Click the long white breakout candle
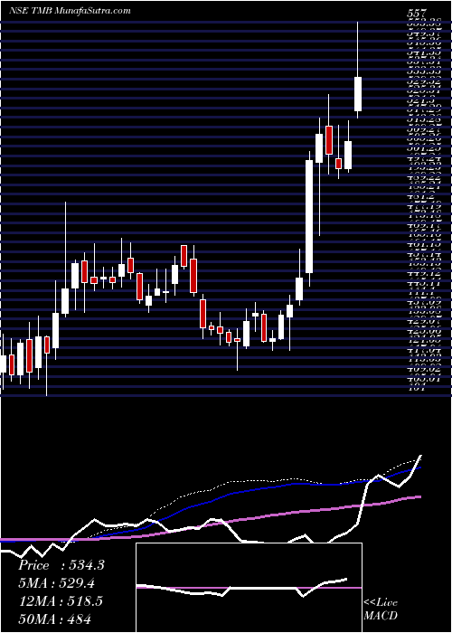 [309, 216]
